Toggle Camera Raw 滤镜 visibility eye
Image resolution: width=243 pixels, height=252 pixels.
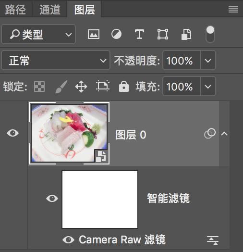68,239
